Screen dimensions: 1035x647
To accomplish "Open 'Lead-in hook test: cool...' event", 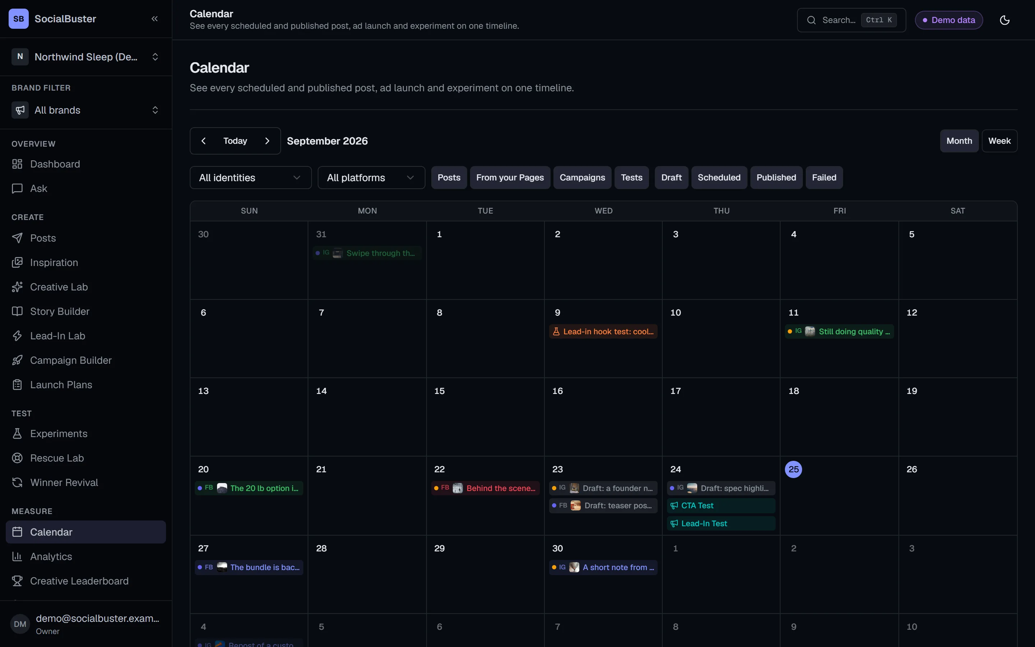I will pos(603,332).
